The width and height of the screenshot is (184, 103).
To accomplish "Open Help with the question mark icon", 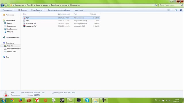I will [181, 10].
